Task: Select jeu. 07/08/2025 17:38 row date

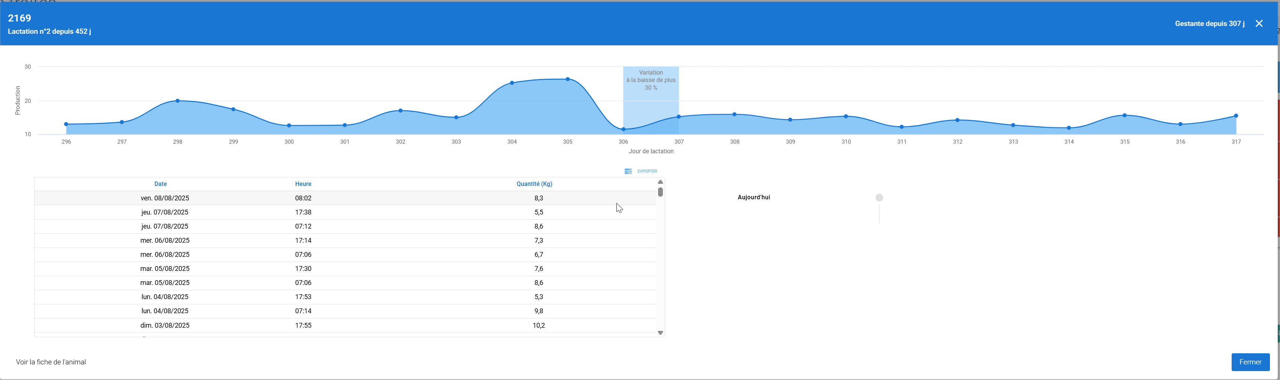Action: point(165,212)
